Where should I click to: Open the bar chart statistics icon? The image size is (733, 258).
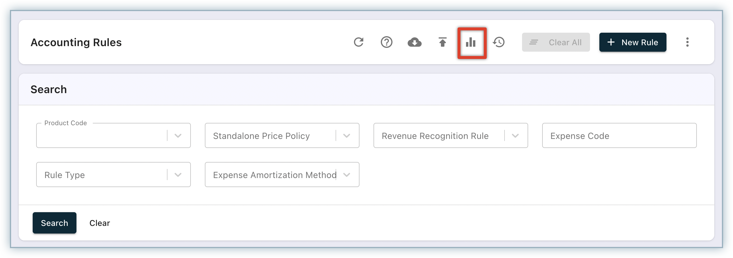click(x=471, y=42)
